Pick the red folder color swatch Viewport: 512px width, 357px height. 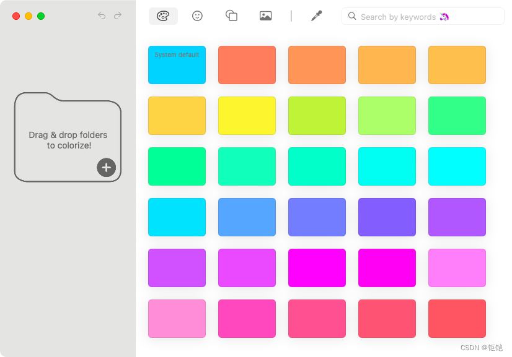[x=457, y=319]
